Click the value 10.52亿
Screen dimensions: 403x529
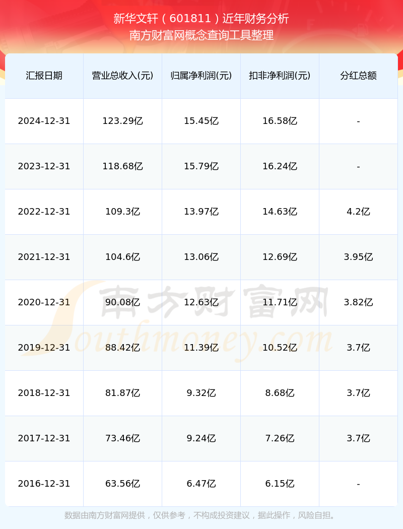(280, 348)
